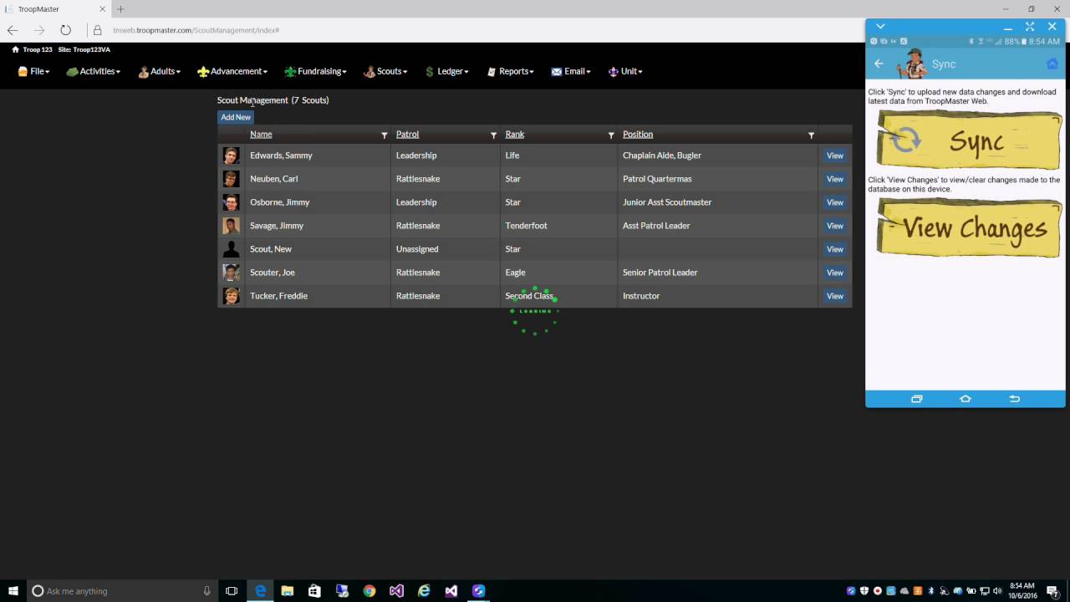The height and width of the screenshot is (602, 1070).
Task: Open the Name column filter icon
Action: point(385,135)
